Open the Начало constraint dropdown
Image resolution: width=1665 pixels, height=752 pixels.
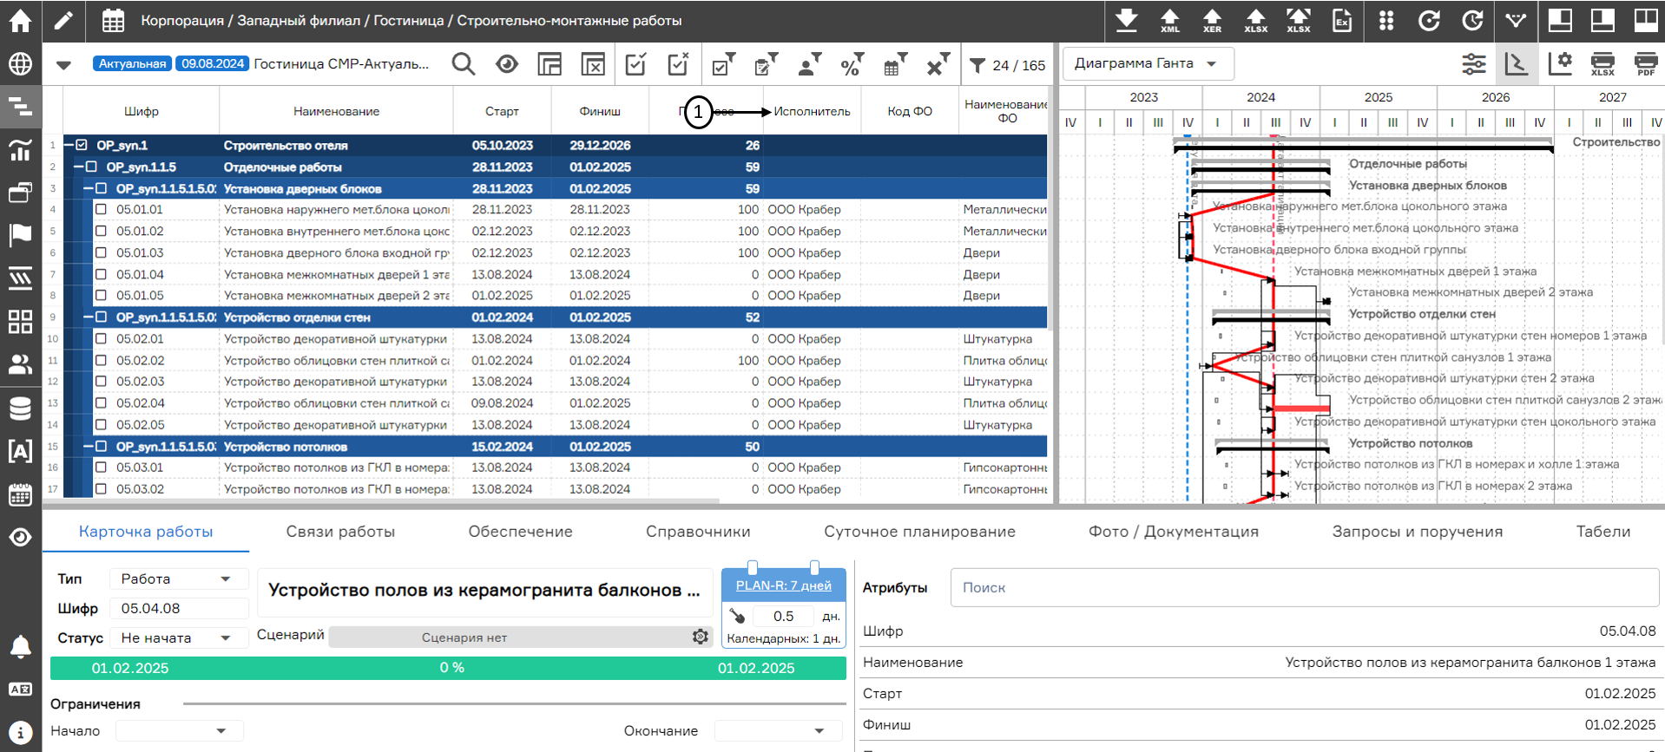coord(179,730)
